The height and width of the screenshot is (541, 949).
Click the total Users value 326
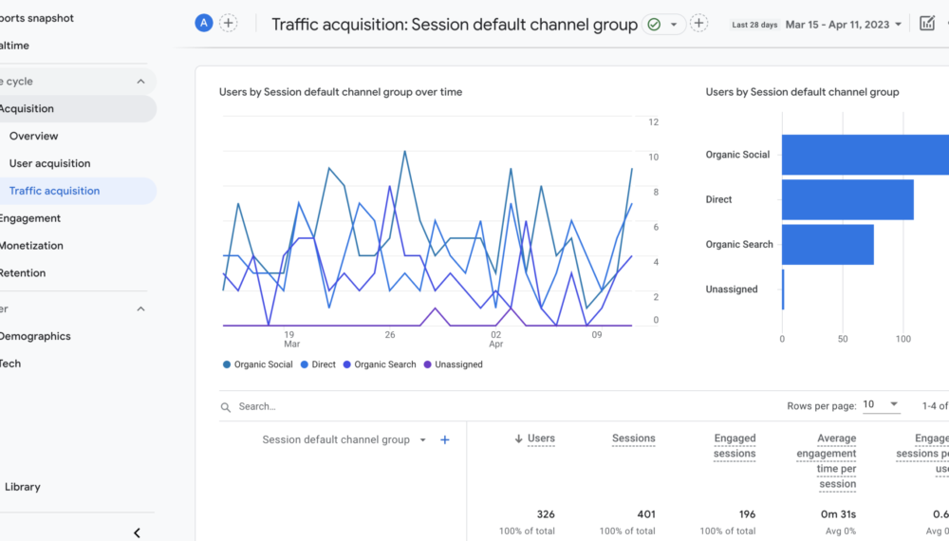click(546, 514)
